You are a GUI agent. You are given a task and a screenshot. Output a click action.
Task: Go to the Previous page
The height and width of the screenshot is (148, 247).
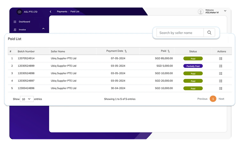[202, 99]
